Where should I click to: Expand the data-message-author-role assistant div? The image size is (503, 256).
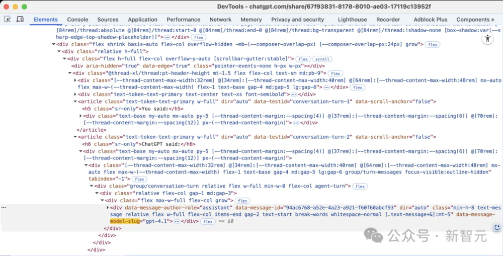click(108, 207)
